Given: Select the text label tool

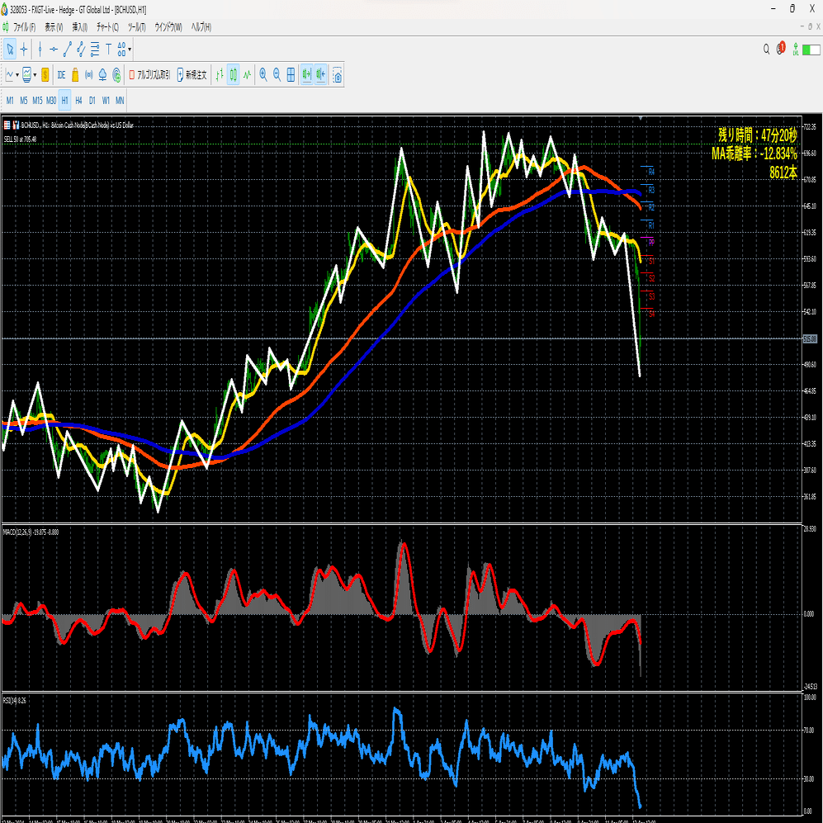Looking at the screenshot, I should pos(108,50).
